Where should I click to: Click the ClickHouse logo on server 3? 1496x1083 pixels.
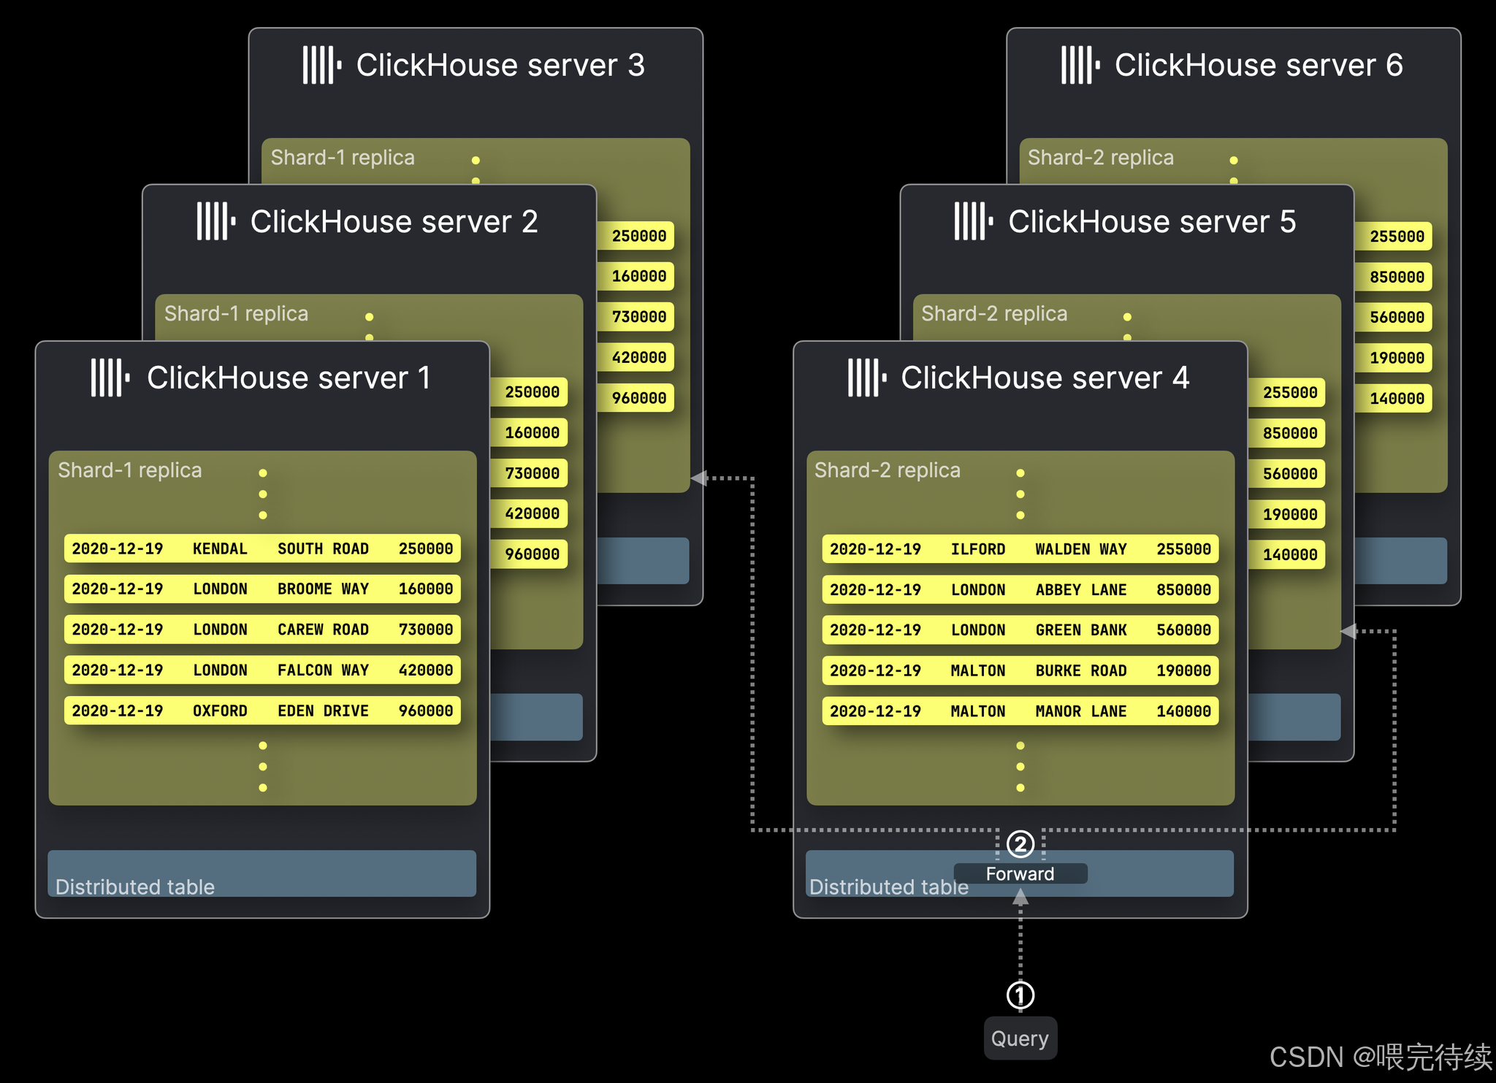coord(322,65)
